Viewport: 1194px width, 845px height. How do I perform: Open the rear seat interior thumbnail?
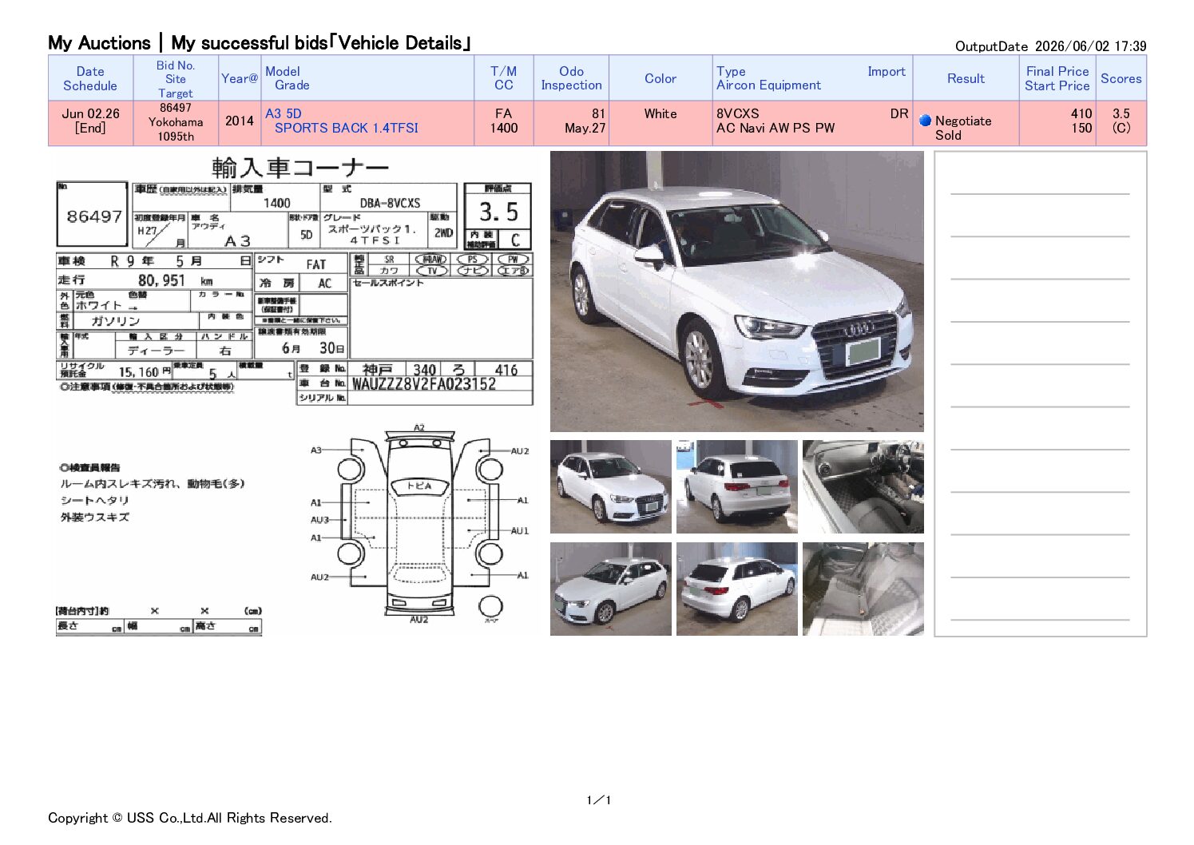(x=863, y=589)
